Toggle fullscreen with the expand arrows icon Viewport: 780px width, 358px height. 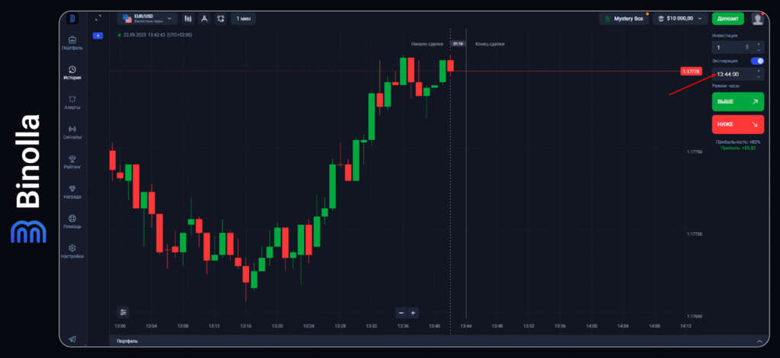point(97,18)
